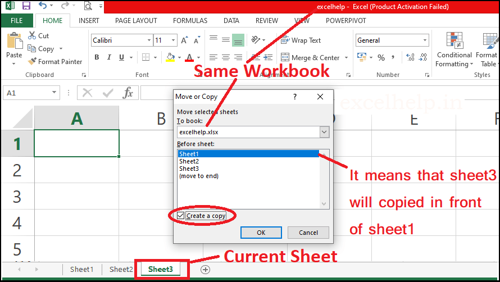Screen dimensions: 500x282
Task: Increase font size with larger A
Action: click(x=185, y=40)
